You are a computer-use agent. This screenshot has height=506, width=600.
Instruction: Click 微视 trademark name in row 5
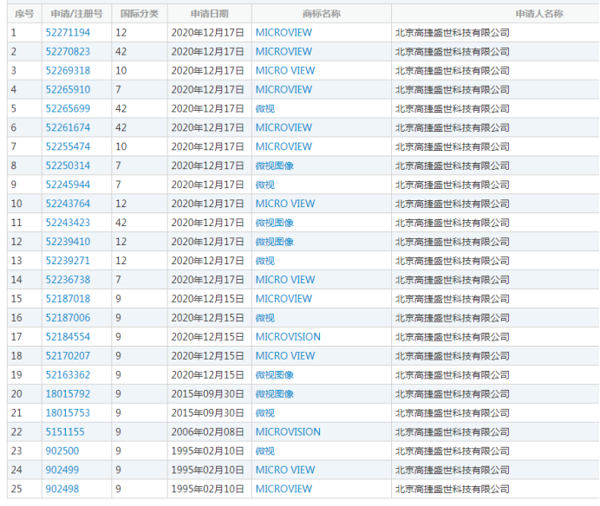tap(264, 108)
